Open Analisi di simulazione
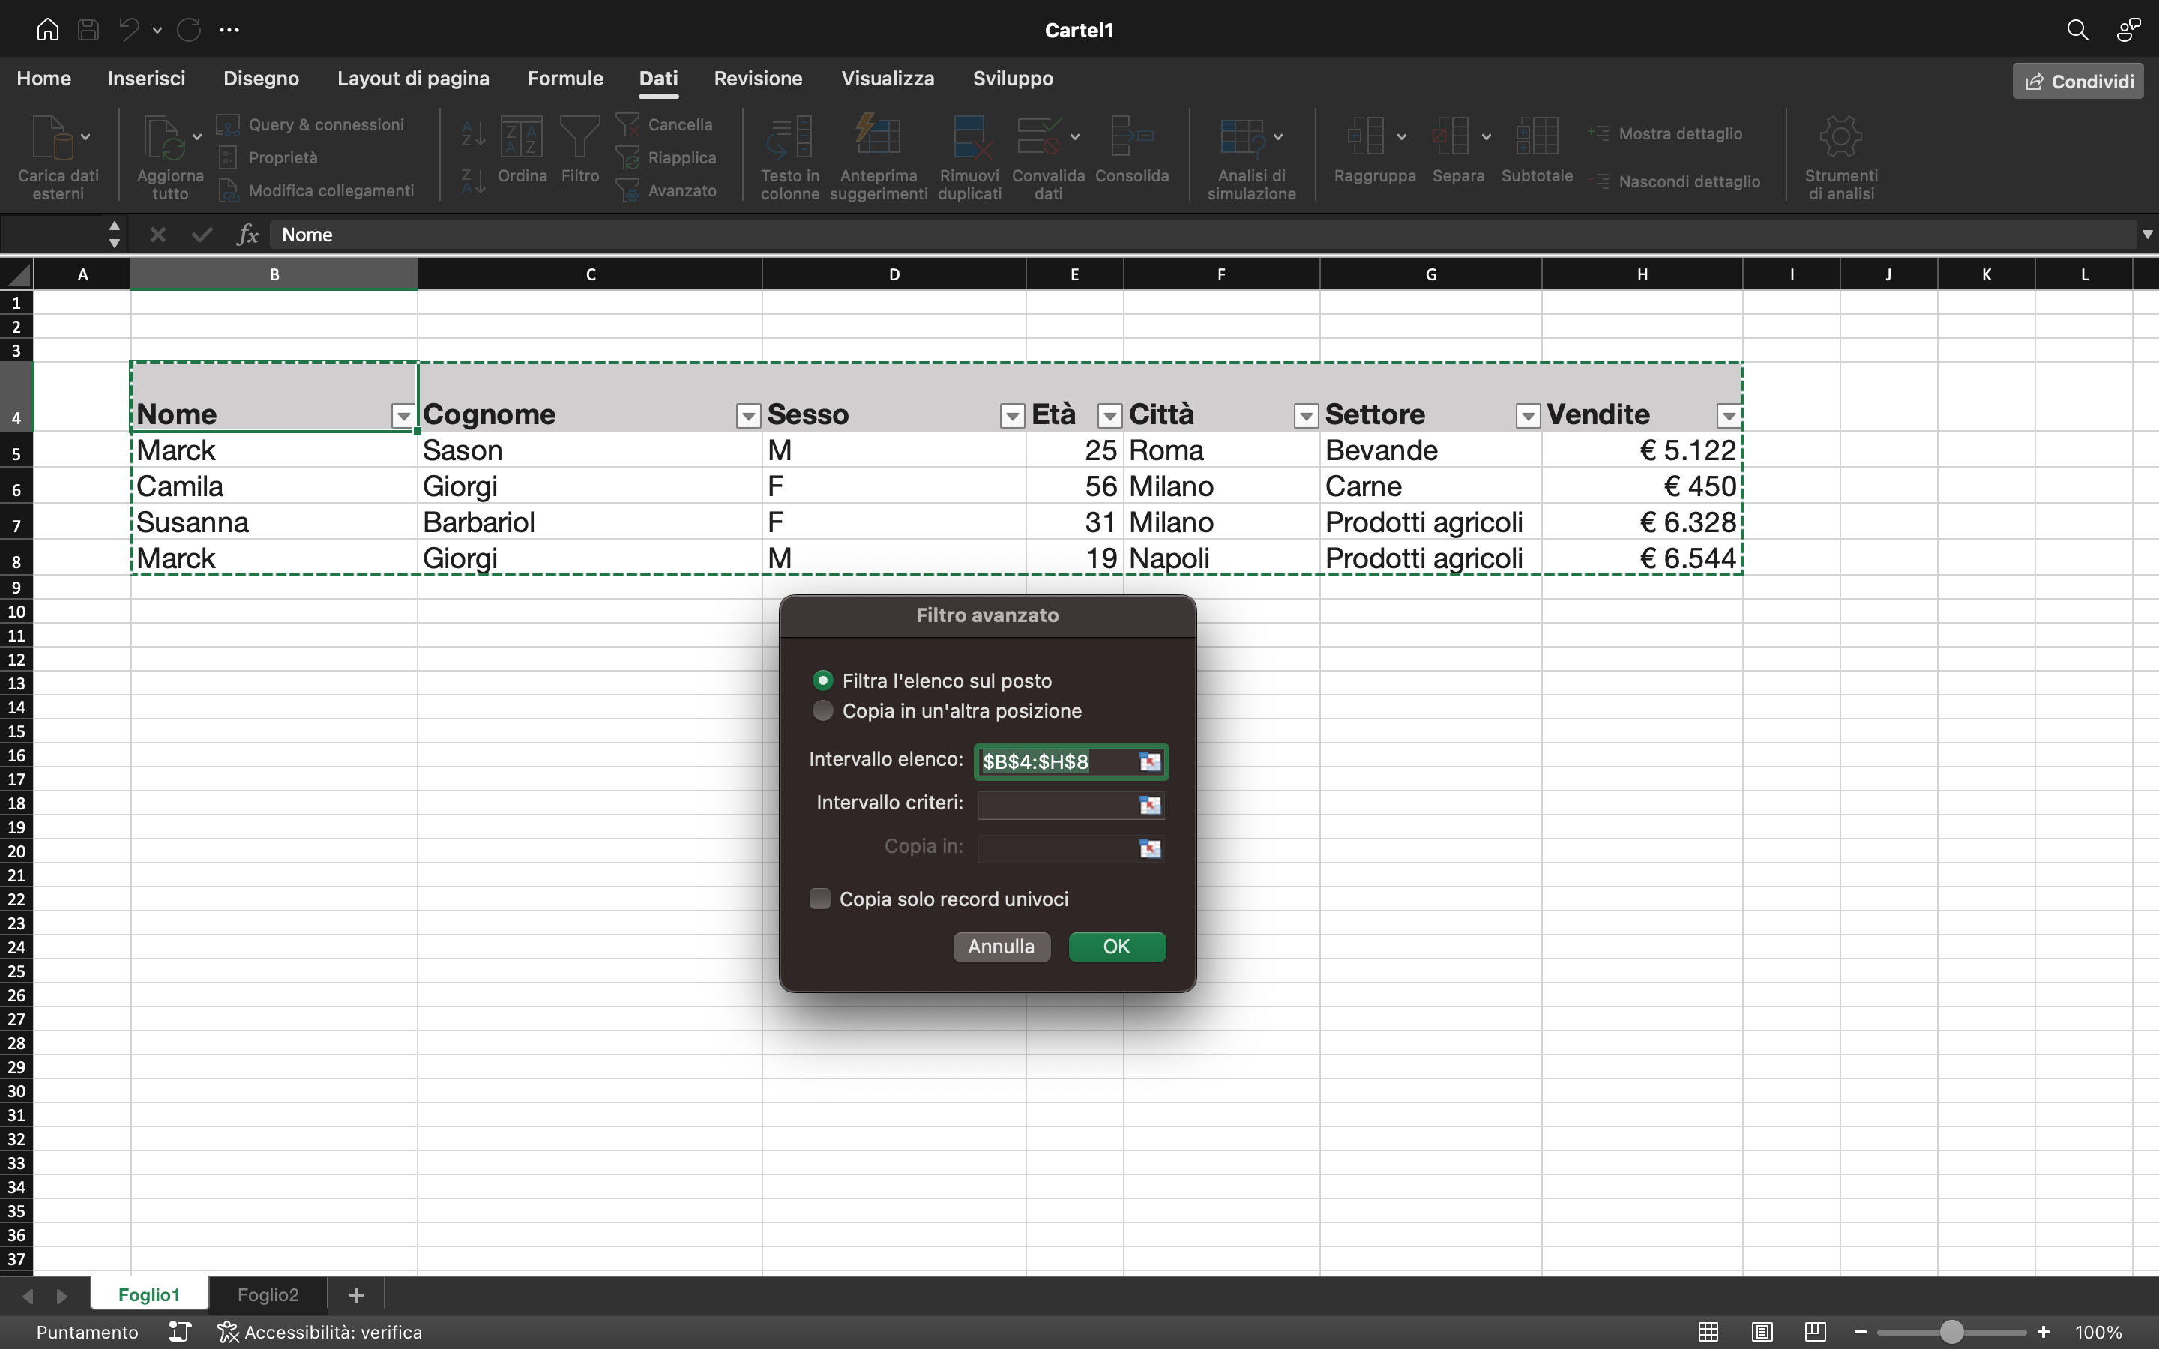 click(x=1250, y=156)
